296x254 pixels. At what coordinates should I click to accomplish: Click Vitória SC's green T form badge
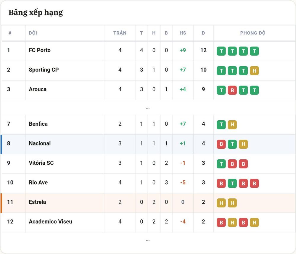point(221,164)
